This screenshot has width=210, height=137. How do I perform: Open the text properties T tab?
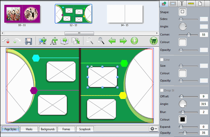(182, 4)
